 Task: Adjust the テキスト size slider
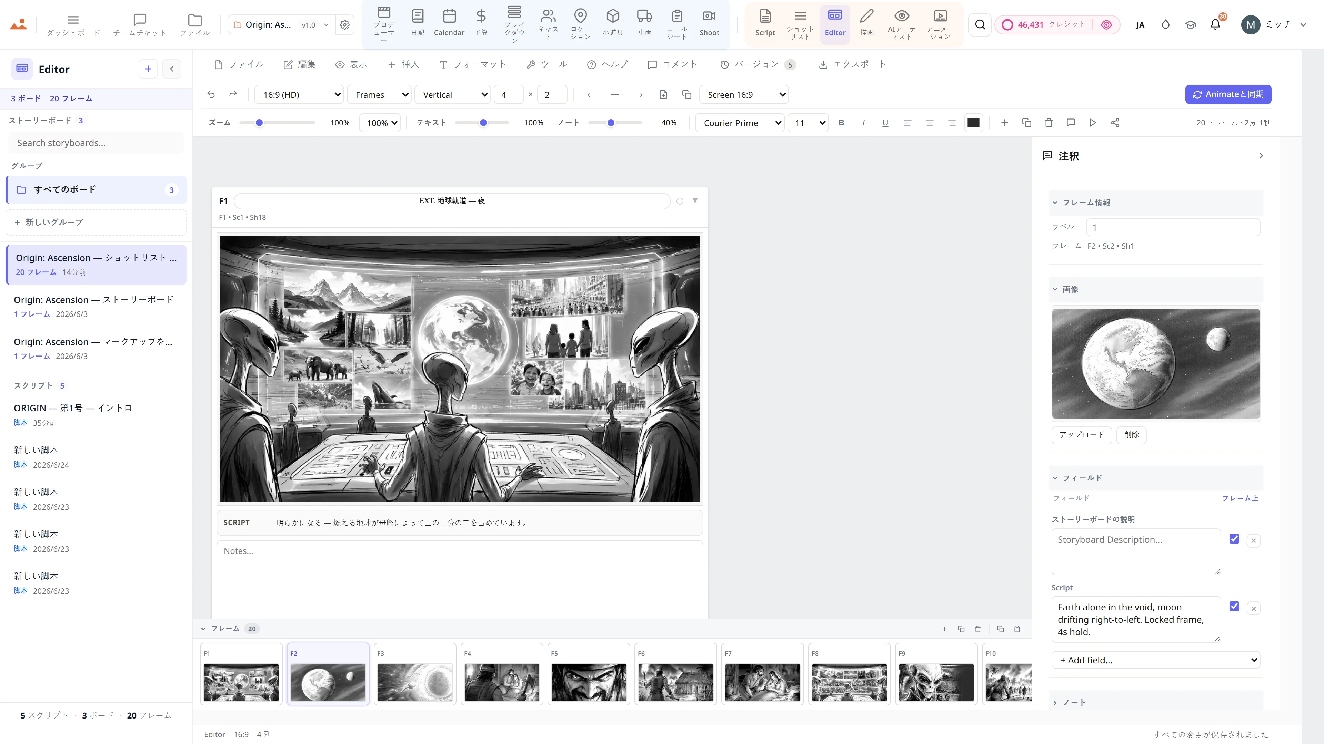(x=482, y=123)
